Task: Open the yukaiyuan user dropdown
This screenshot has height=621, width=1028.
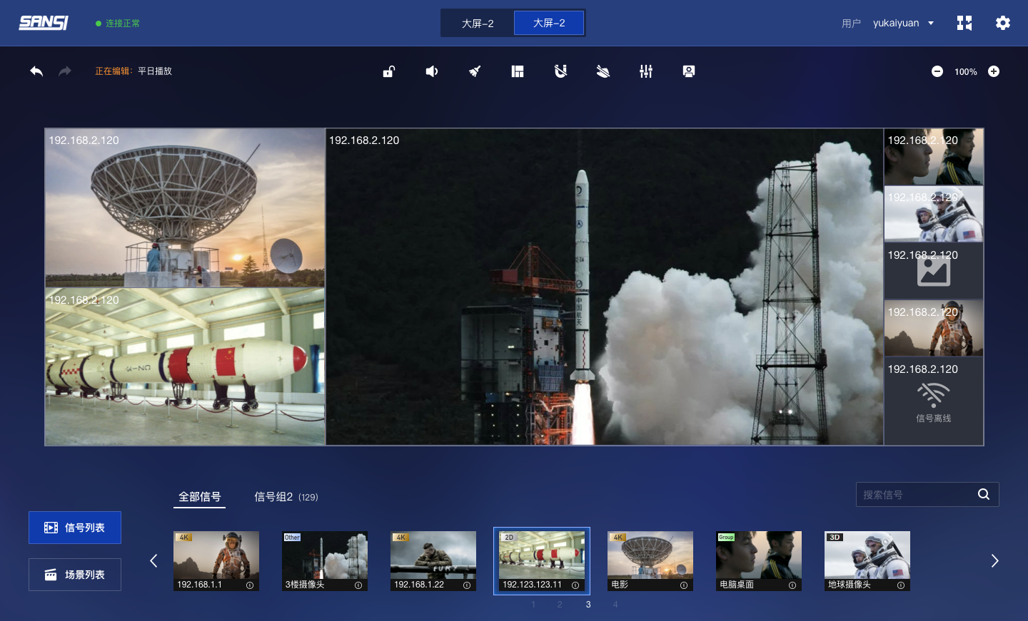Action: [x=903, y=23]
